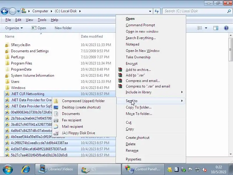The height and width of the screenshot is (175, 233).
Task: Sort by the Date modified column header
Action: [x=92, y=36]
